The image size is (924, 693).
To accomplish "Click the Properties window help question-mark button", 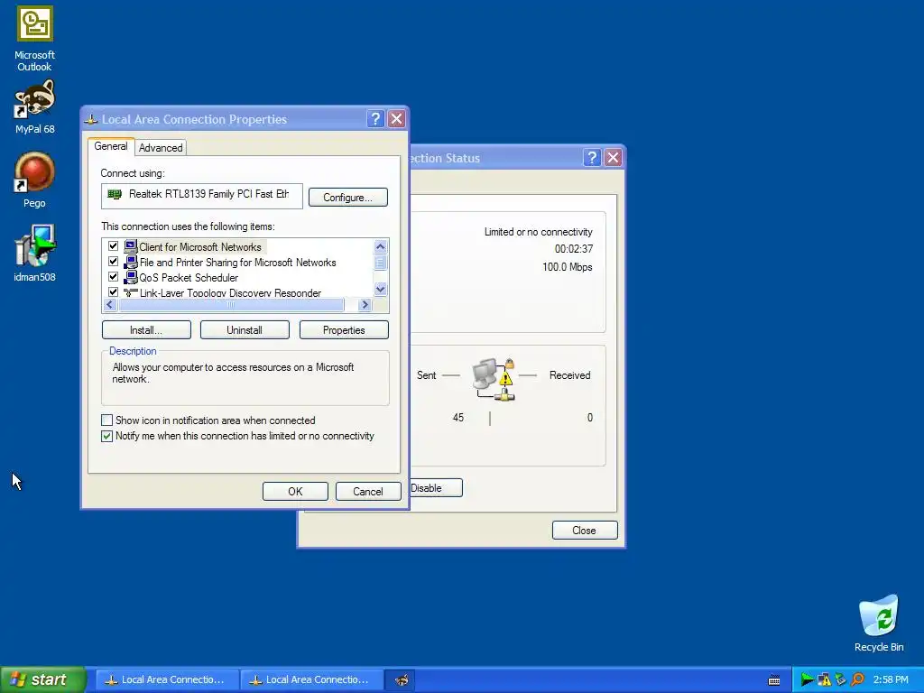I will pyautogui.click(x=375, y=119).
